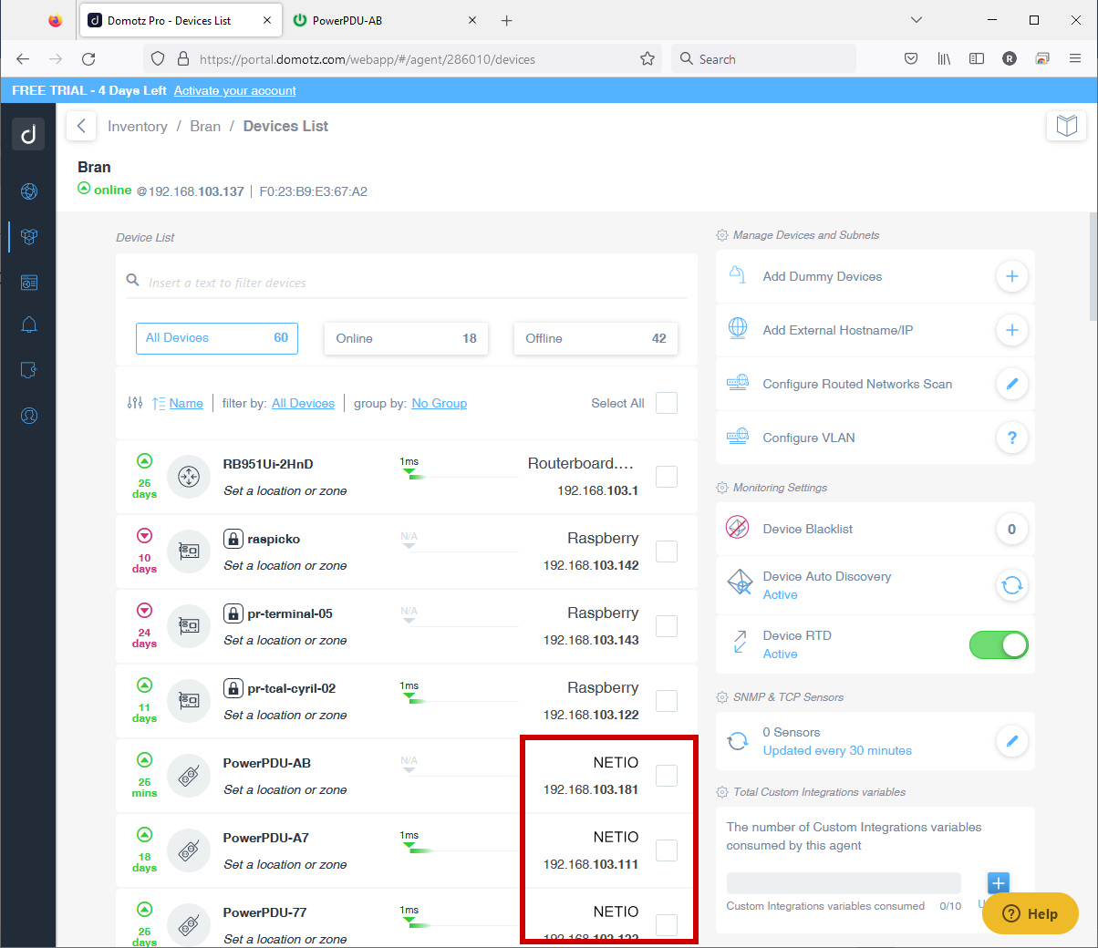Open the alerts bell sidebar icon
This screenshot has width=1098, height=948.
coord(29,325)
